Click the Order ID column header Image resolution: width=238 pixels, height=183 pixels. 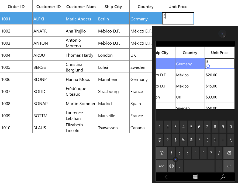click(16, 6)
